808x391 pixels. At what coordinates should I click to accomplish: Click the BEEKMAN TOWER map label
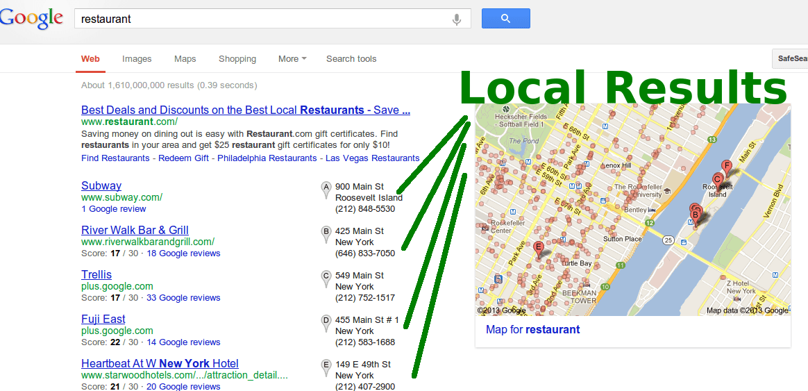(578, 296)
